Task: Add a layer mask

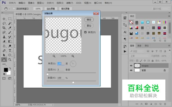Action: (146, 104)
